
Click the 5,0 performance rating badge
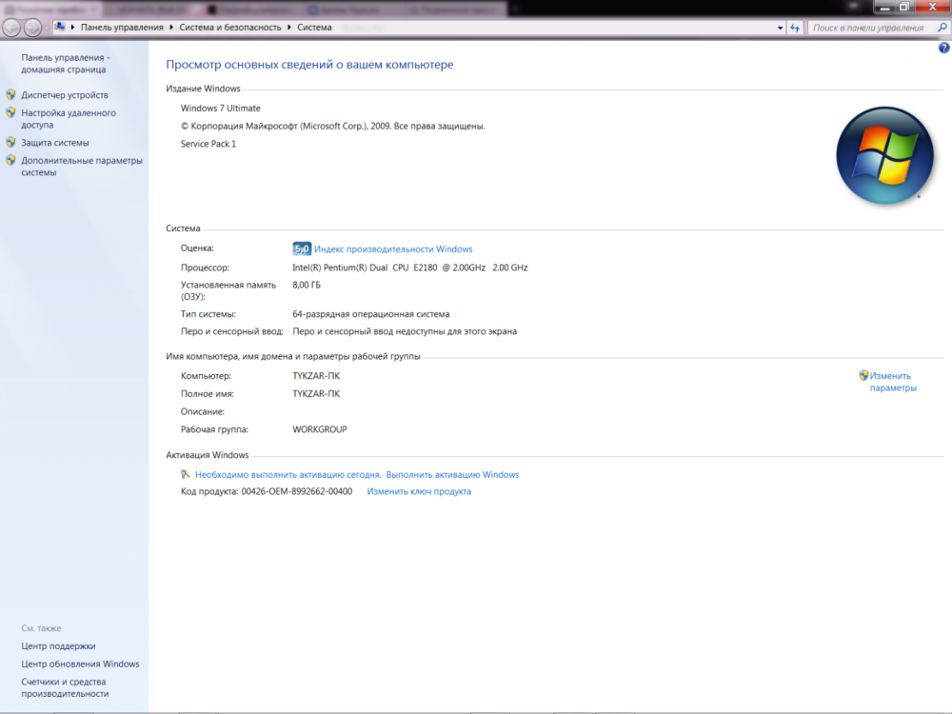301,248
